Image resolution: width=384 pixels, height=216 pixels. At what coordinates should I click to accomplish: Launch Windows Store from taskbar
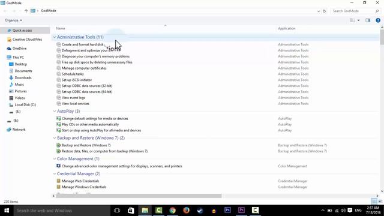pyautogui.click(x=131, y=211)
